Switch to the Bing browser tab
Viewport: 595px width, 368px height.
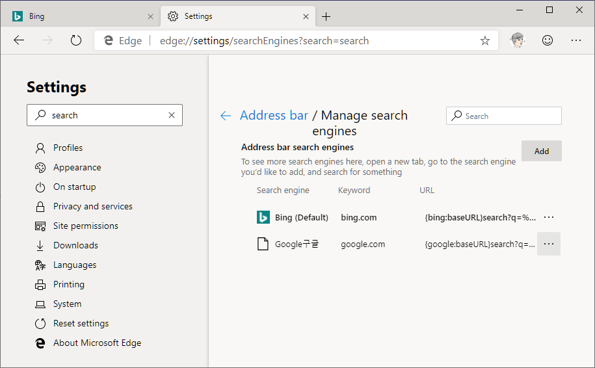pyautogui.click(x=80, y=16)
